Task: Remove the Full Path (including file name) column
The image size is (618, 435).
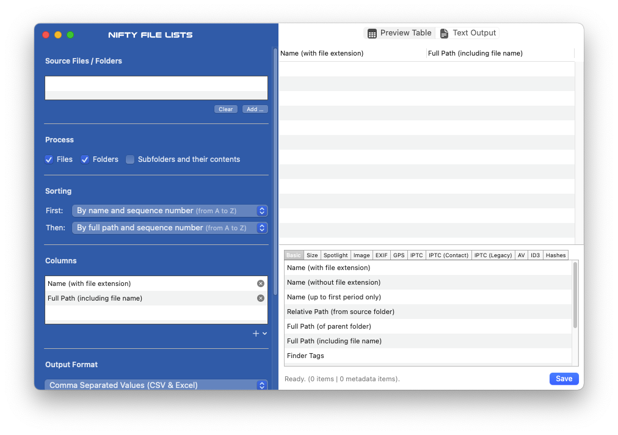Action: (261, 298)
